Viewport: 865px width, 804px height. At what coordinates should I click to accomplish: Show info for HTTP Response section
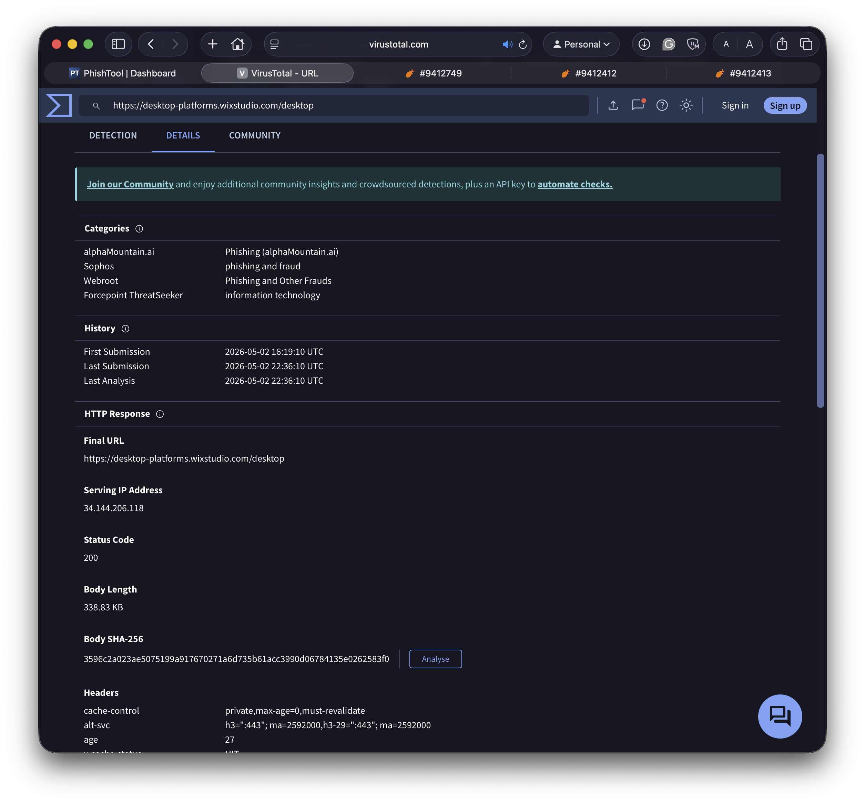(160, 414)
